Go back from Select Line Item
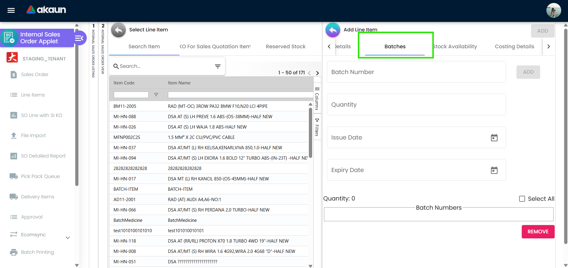Viewport: 568px width, 268px height. 118,30
